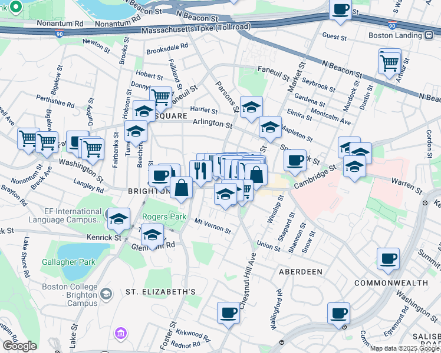Select the school marker on Glenmont Rd
Screen dimensions: 441x353
153,236
